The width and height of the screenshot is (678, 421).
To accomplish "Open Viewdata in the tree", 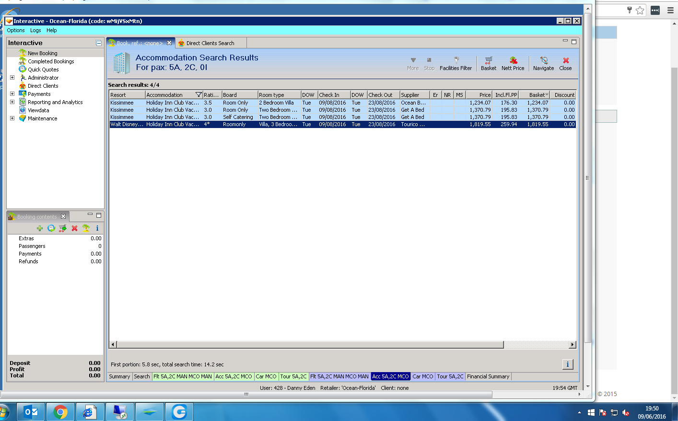I will [38, 110].
